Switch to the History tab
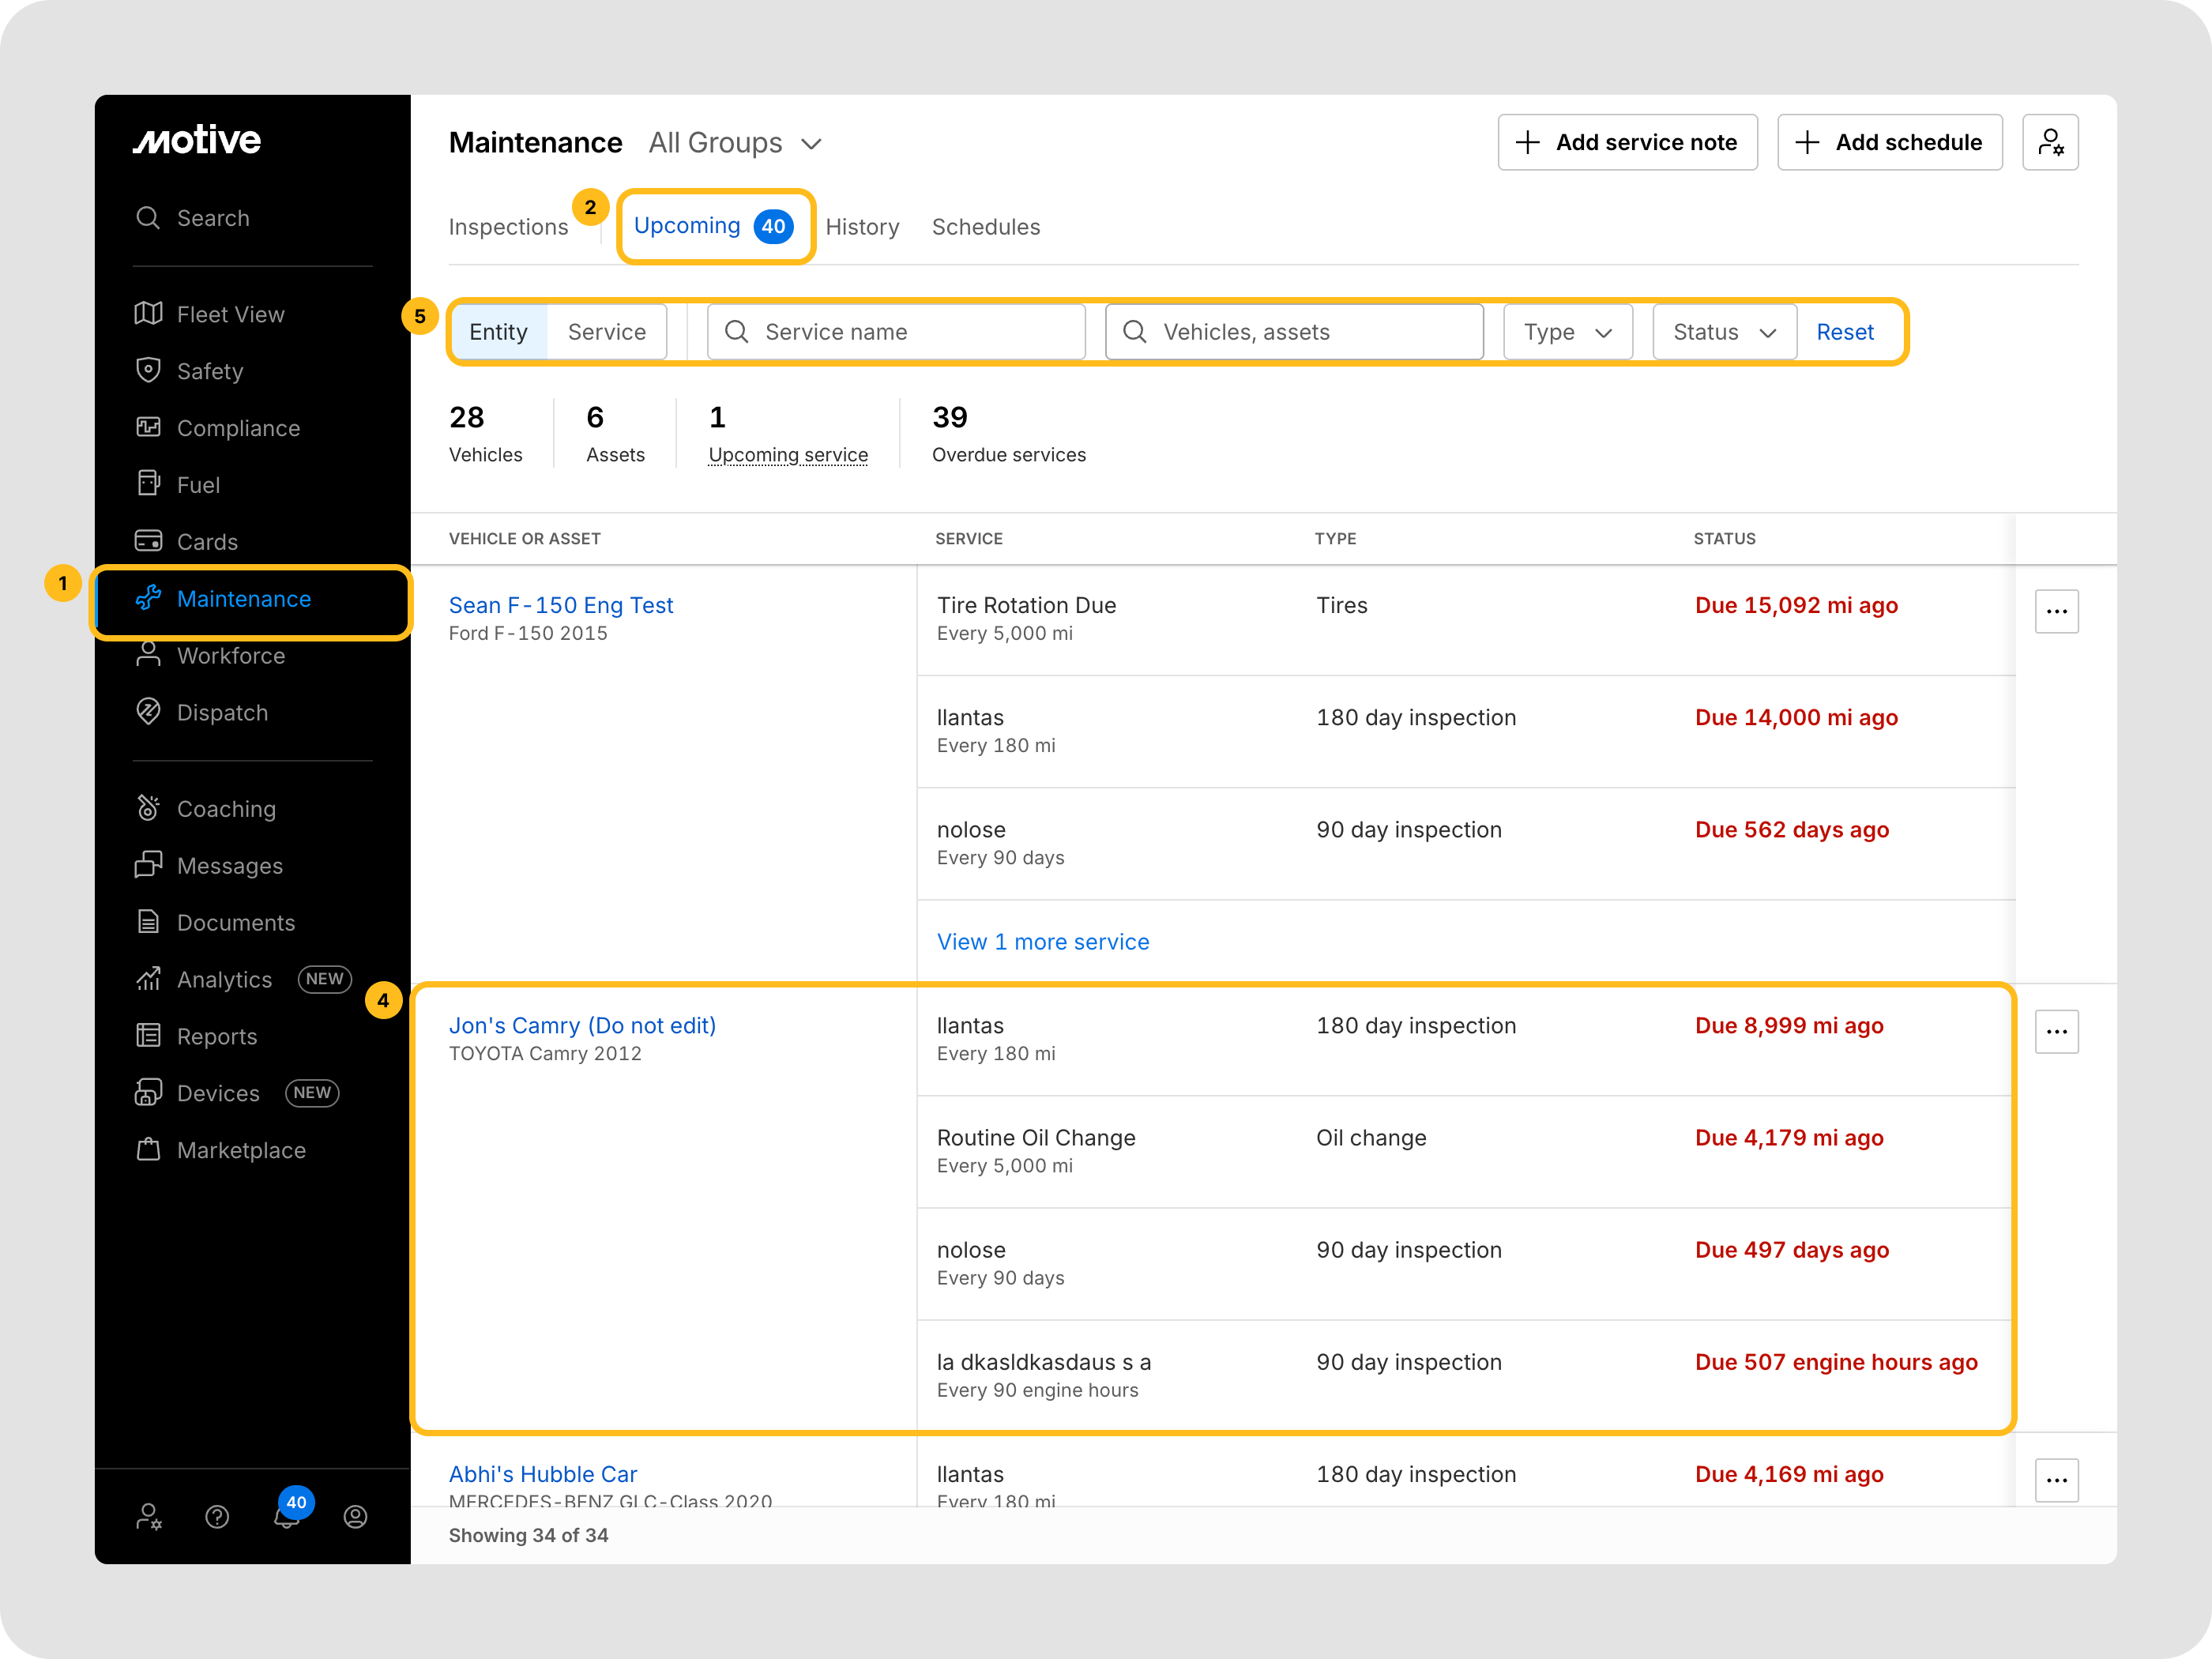Viewport: 2212px width, 1659px height. [862, 227]
